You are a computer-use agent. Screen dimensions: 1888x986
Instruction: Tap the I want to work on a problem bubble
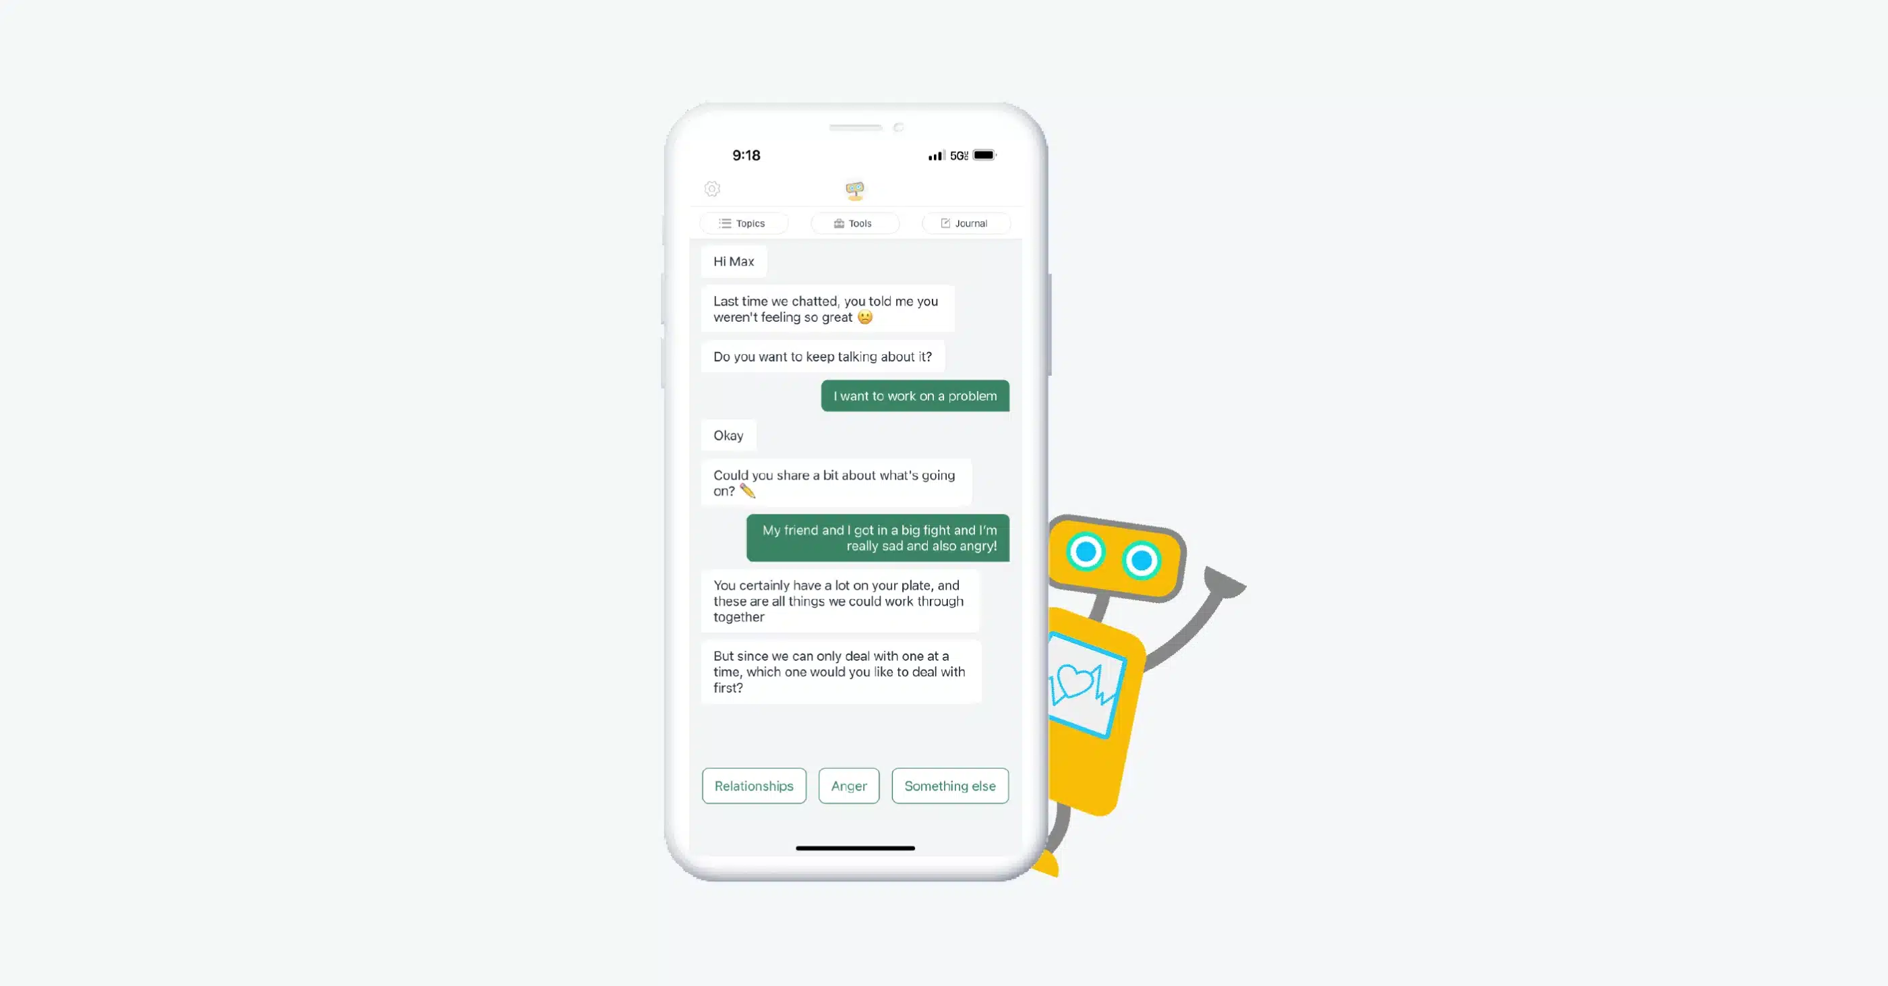[914, 395]
